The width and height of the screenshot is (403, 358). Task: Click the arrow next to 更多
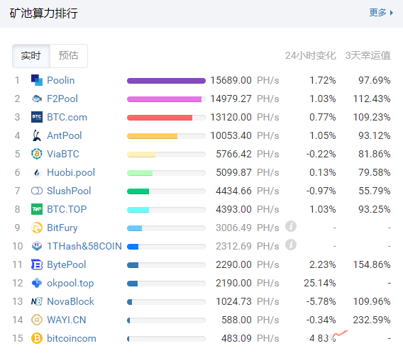click(392, 13)
